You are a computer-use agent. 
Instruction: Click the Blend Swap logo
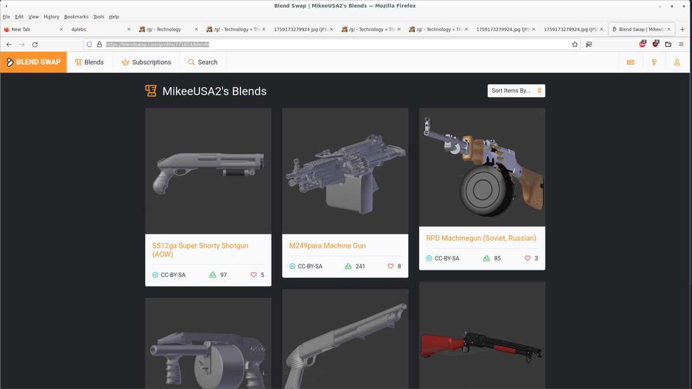[x=33, y=62]
